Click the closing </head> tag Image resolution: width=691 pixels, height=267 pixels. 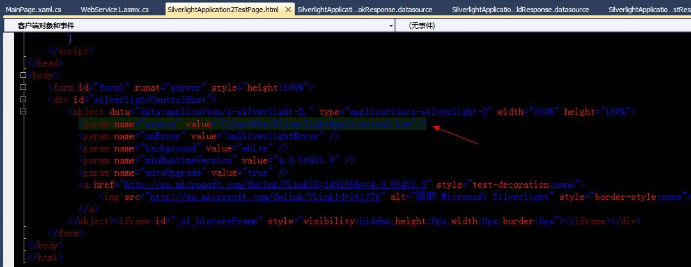point(46,63)
